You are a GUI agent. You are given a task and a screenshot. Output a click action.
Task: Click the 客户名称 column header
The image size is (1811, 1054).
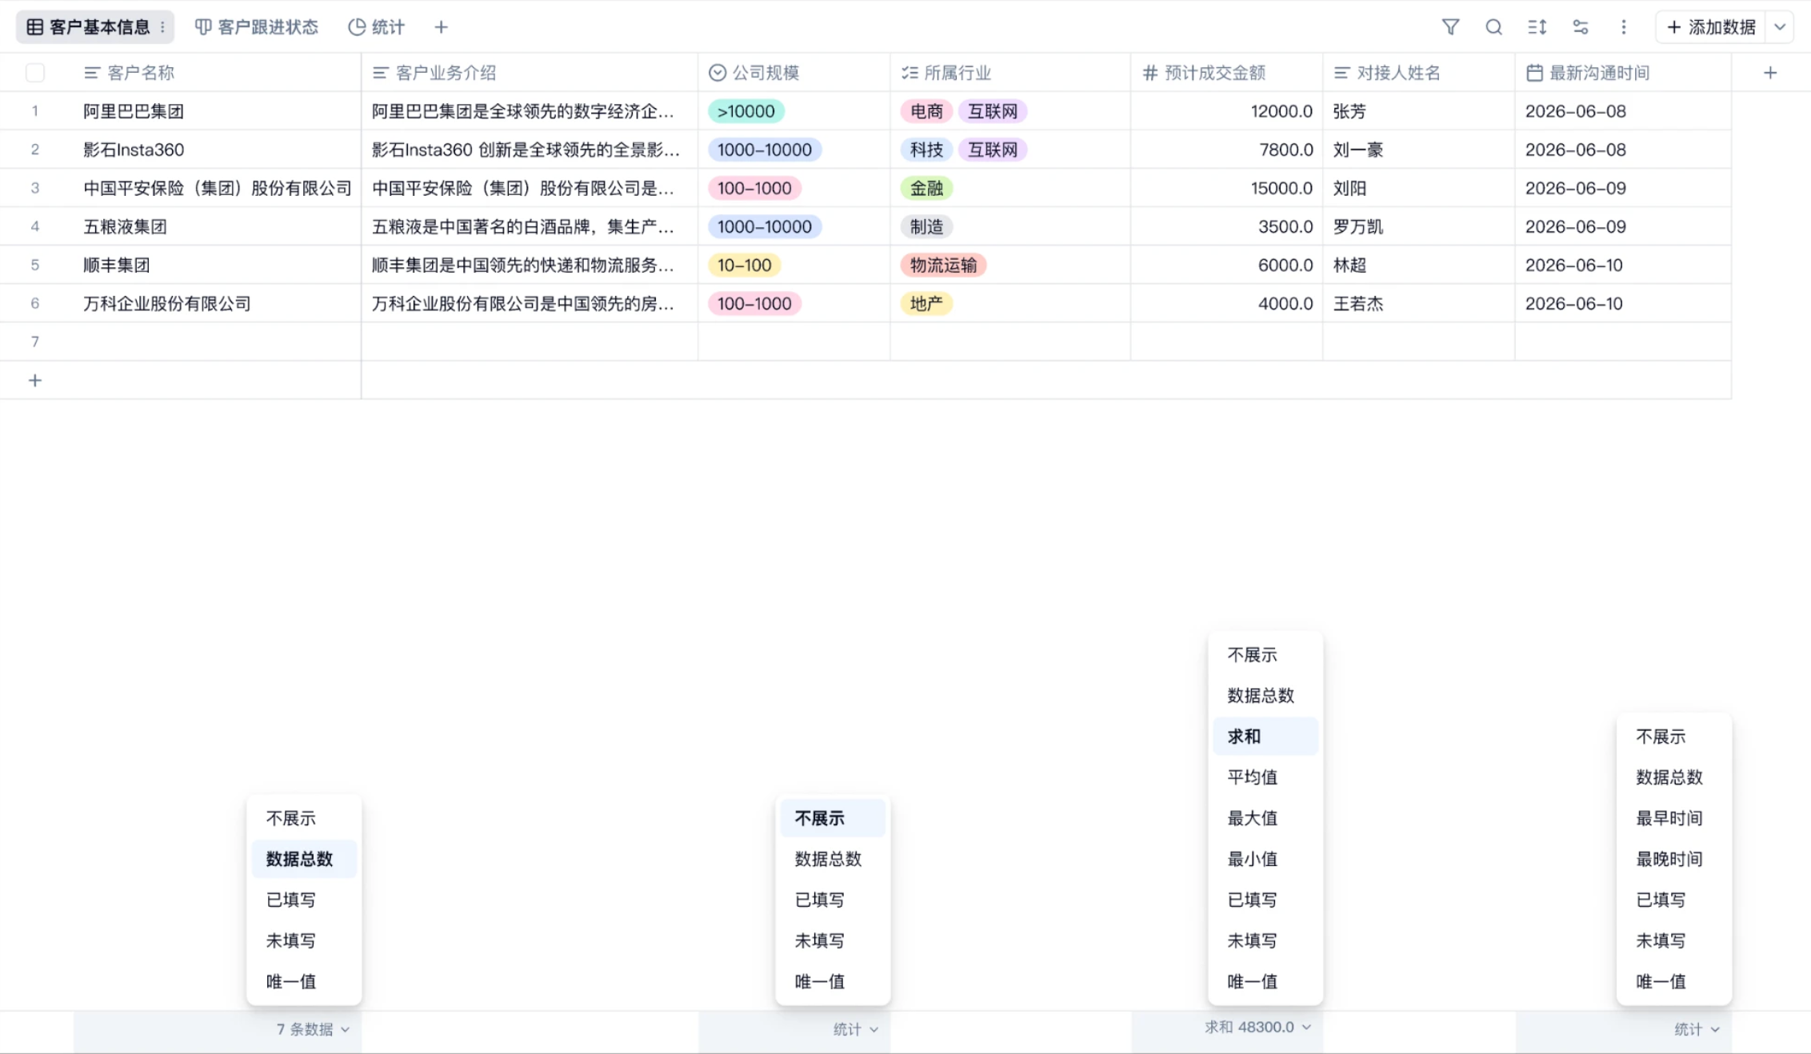click(x=217, y=73)
